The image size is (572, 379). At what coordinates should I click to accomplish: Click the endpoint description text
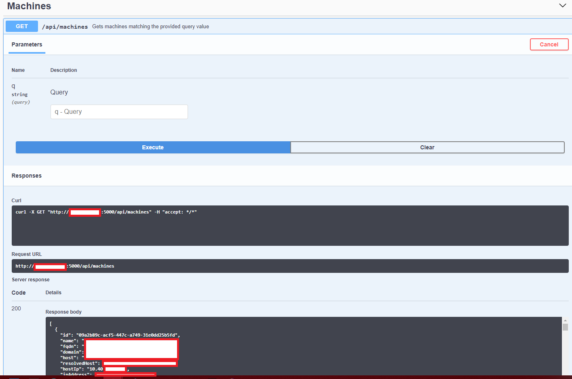151,26
